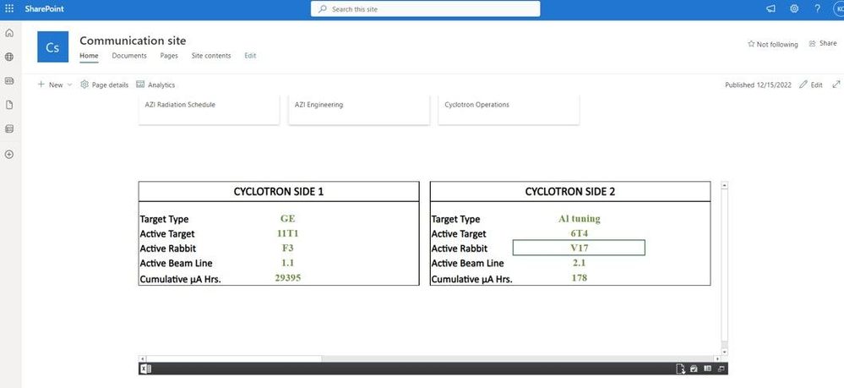
Task: Click the pencil Edit page button
Action: pyautogui.click(x=811, y=85)
